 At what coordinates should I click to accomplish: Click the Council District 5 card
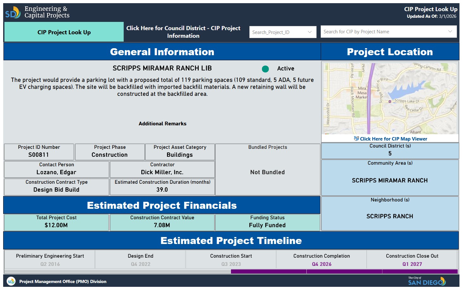pos(390,150)
